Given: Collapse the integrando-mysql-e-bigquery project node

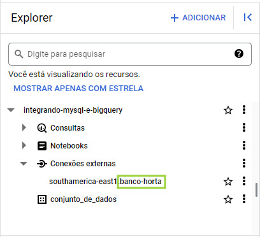Looking at the screenshot, I should tap(11, 110).
